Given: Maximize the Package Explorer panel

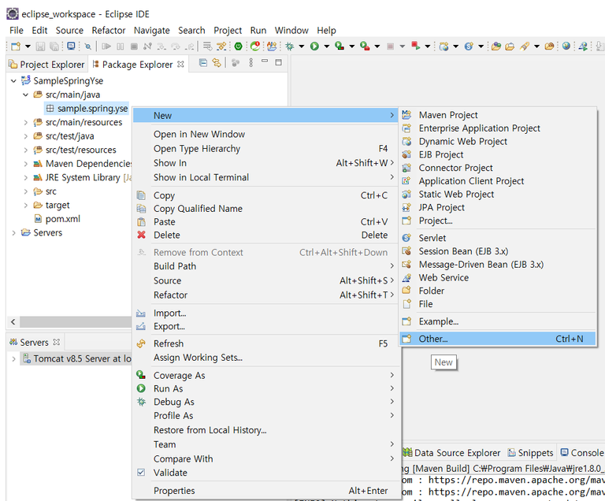Looking at the screenshot, I should 278,62.
